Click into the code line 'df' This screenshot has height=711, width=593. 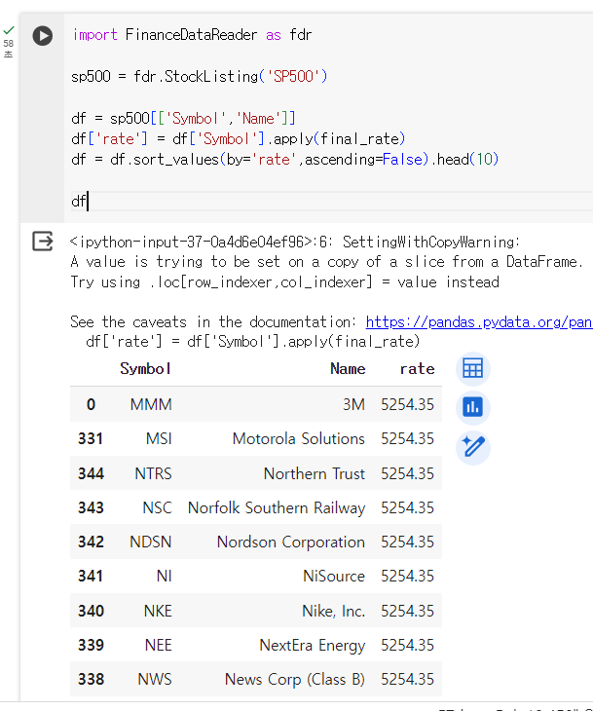[x=79, y=201]
